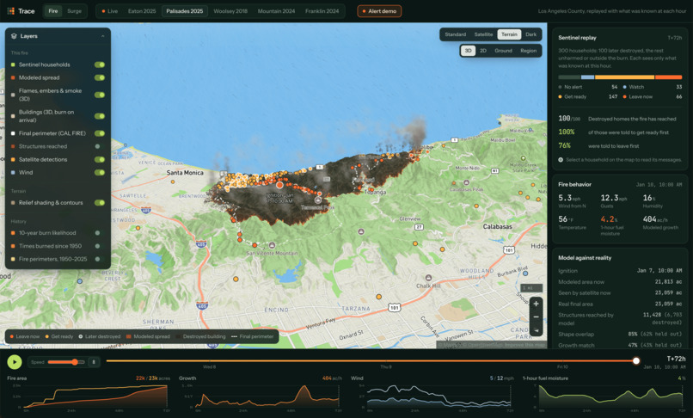Reset map bearing with compass arrow
693x418 pixels.
click(x=536, y=330)
